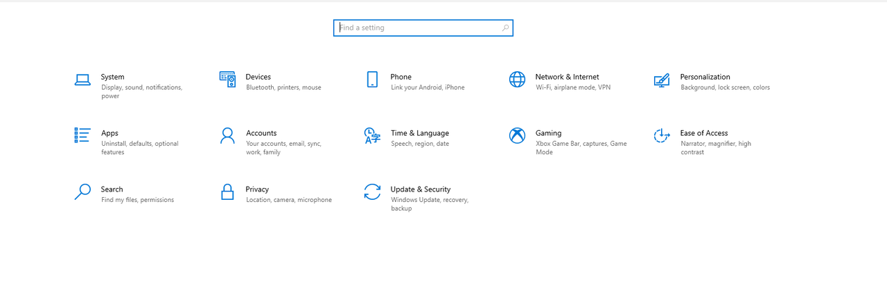Click 'Uninstall, defaults, optional features' description
Image resolution: width=887 pixels, height=307 pixels.
click(x=140, y=148)
